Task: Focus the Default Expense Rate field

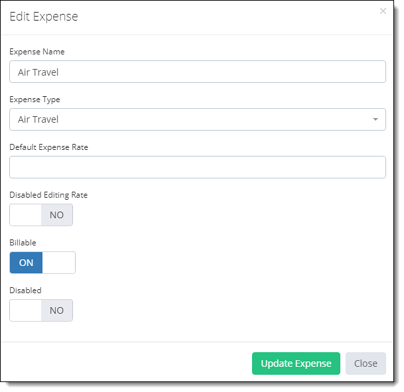Action: [198, 167]
